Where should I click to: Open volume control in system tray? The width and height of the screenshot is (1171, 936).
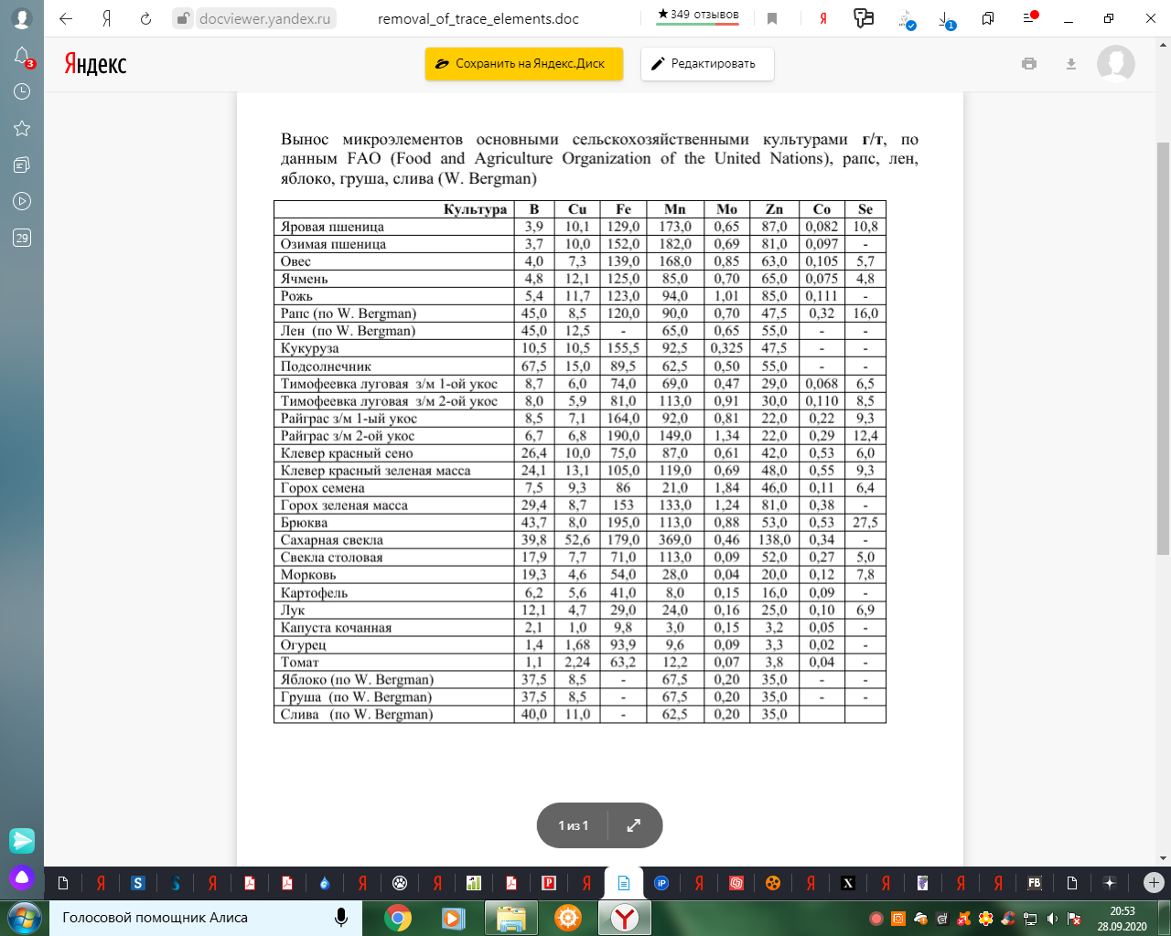click(1052, 919)
